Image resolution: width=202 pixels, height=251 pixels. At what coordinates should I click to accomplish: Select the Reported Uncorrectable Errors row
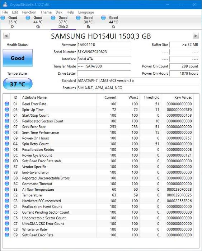98,178
